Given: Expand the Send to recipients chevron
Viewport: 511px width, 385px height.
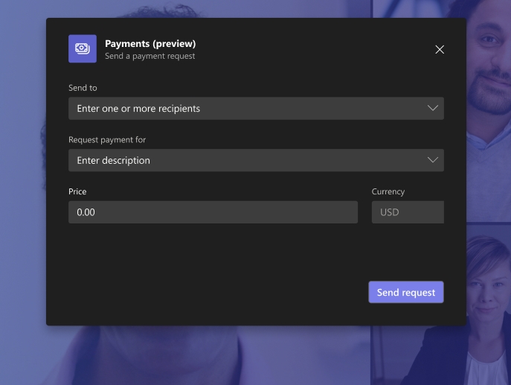Looking at the screenshot, I should (433, 108).
